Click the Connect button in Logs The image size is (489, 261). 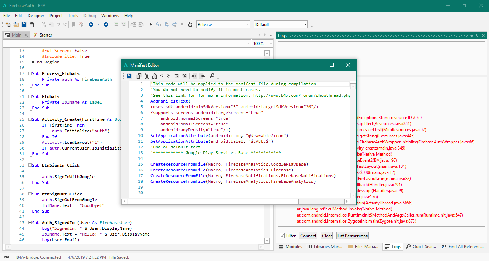308,236
